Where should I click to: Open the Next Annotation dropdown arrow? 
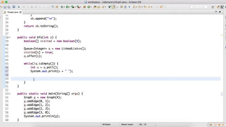tap(137, 7)
